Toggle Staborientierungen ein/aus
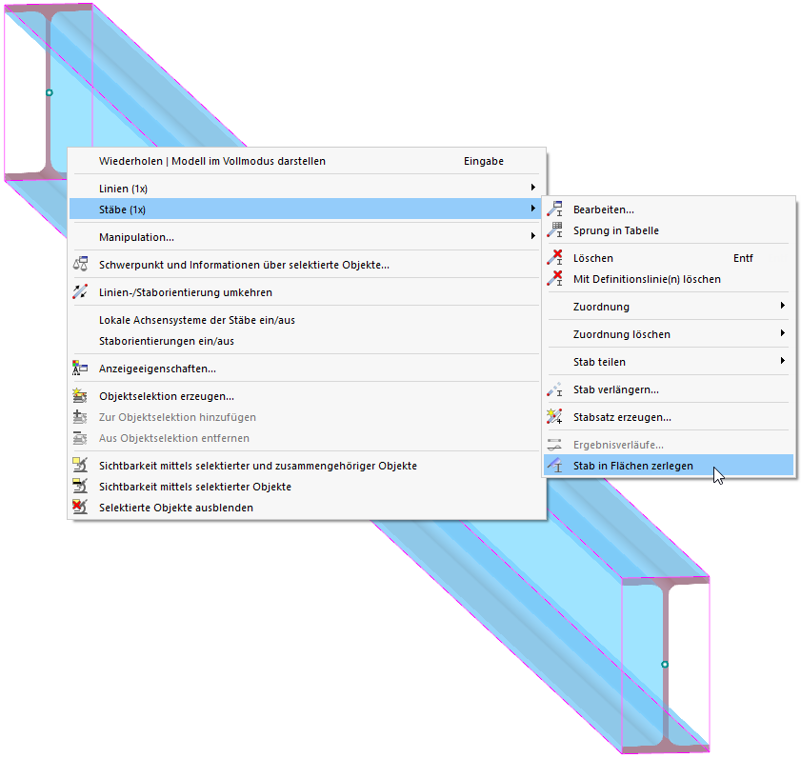The image size is (801, 758). tap(305, 341)
